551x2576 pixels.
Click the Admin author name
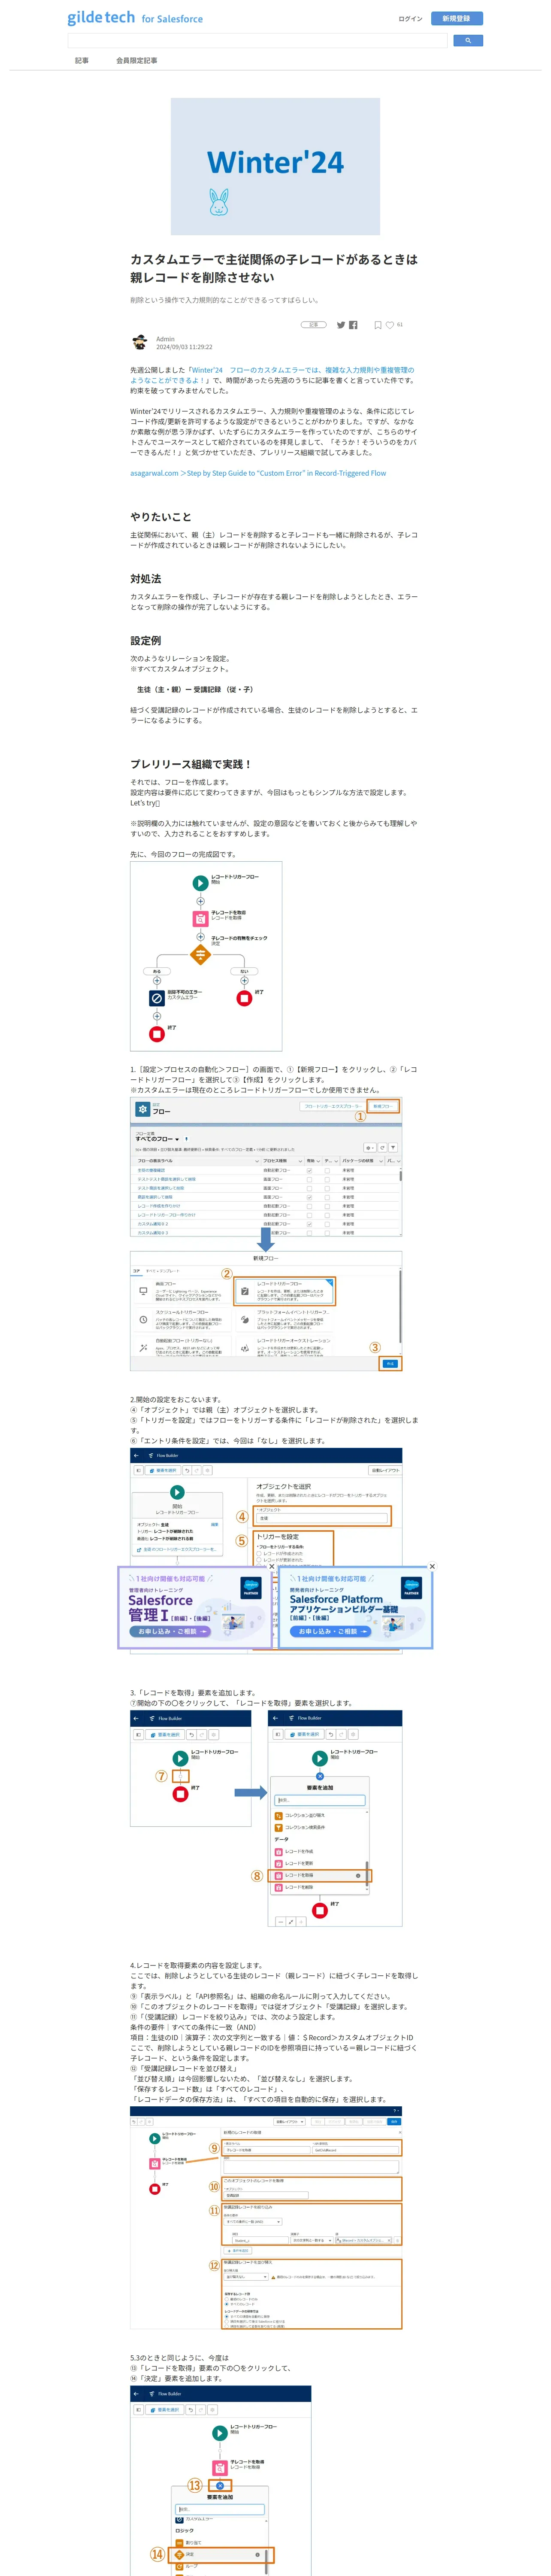coord(165,339)
